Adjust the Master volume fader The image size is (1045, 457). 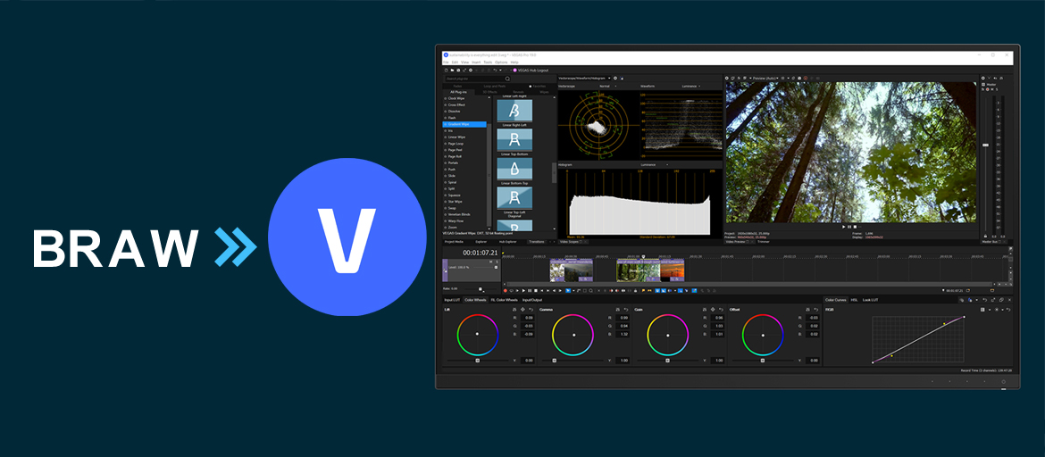(x=986, y=145)
